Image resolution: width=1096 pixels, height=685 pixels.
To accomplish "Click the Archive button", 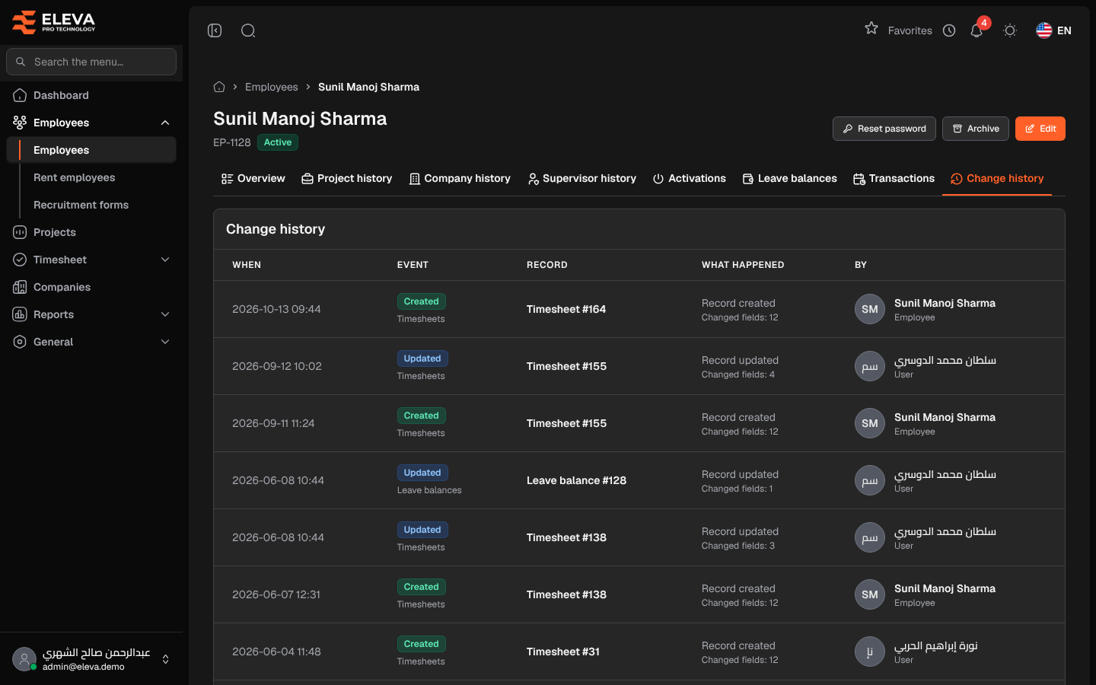I will tap(976, 129).
